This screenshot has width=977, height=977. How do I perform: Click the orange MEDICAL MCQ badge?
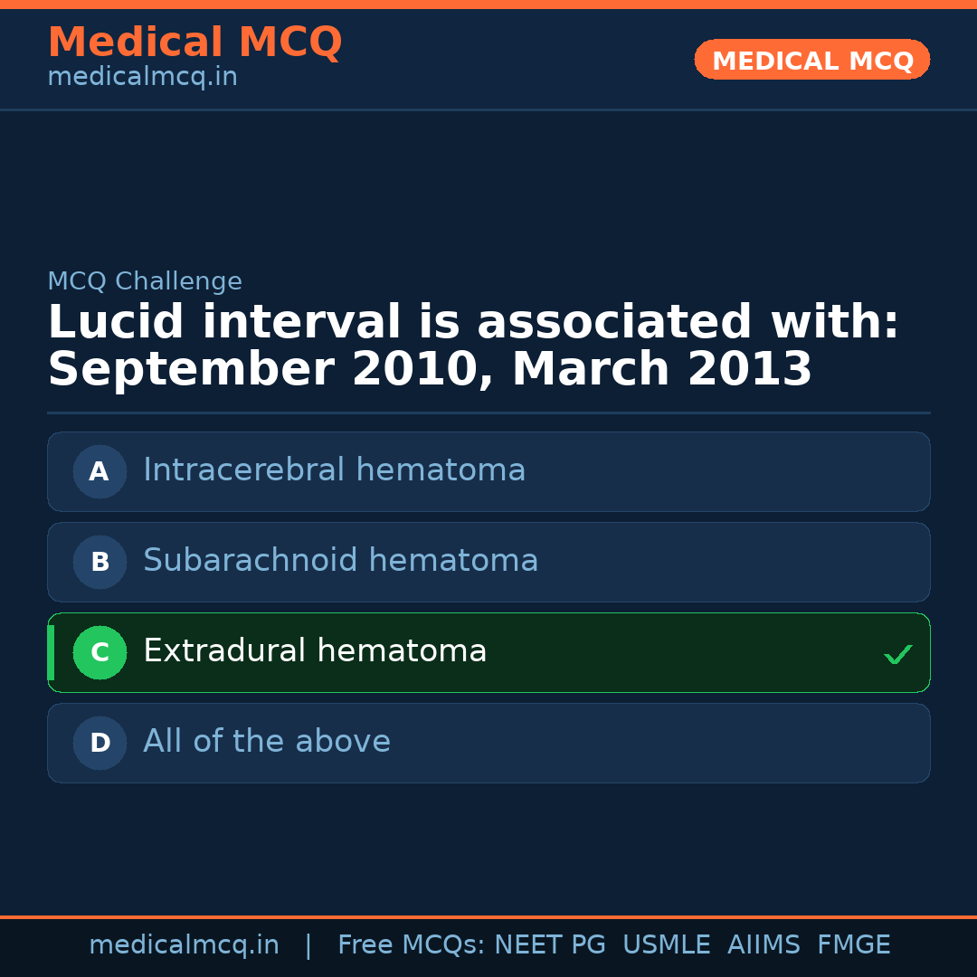click(x=811, y=60)
